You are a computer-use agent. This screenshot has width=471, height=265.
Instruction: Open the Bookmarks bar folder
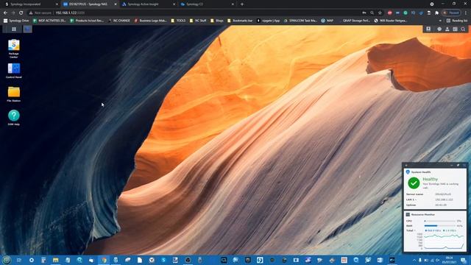pos(240,21)
